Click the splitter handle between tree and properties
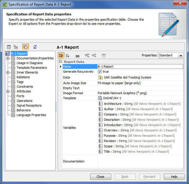The image size is (189, 184). [56, 107]
